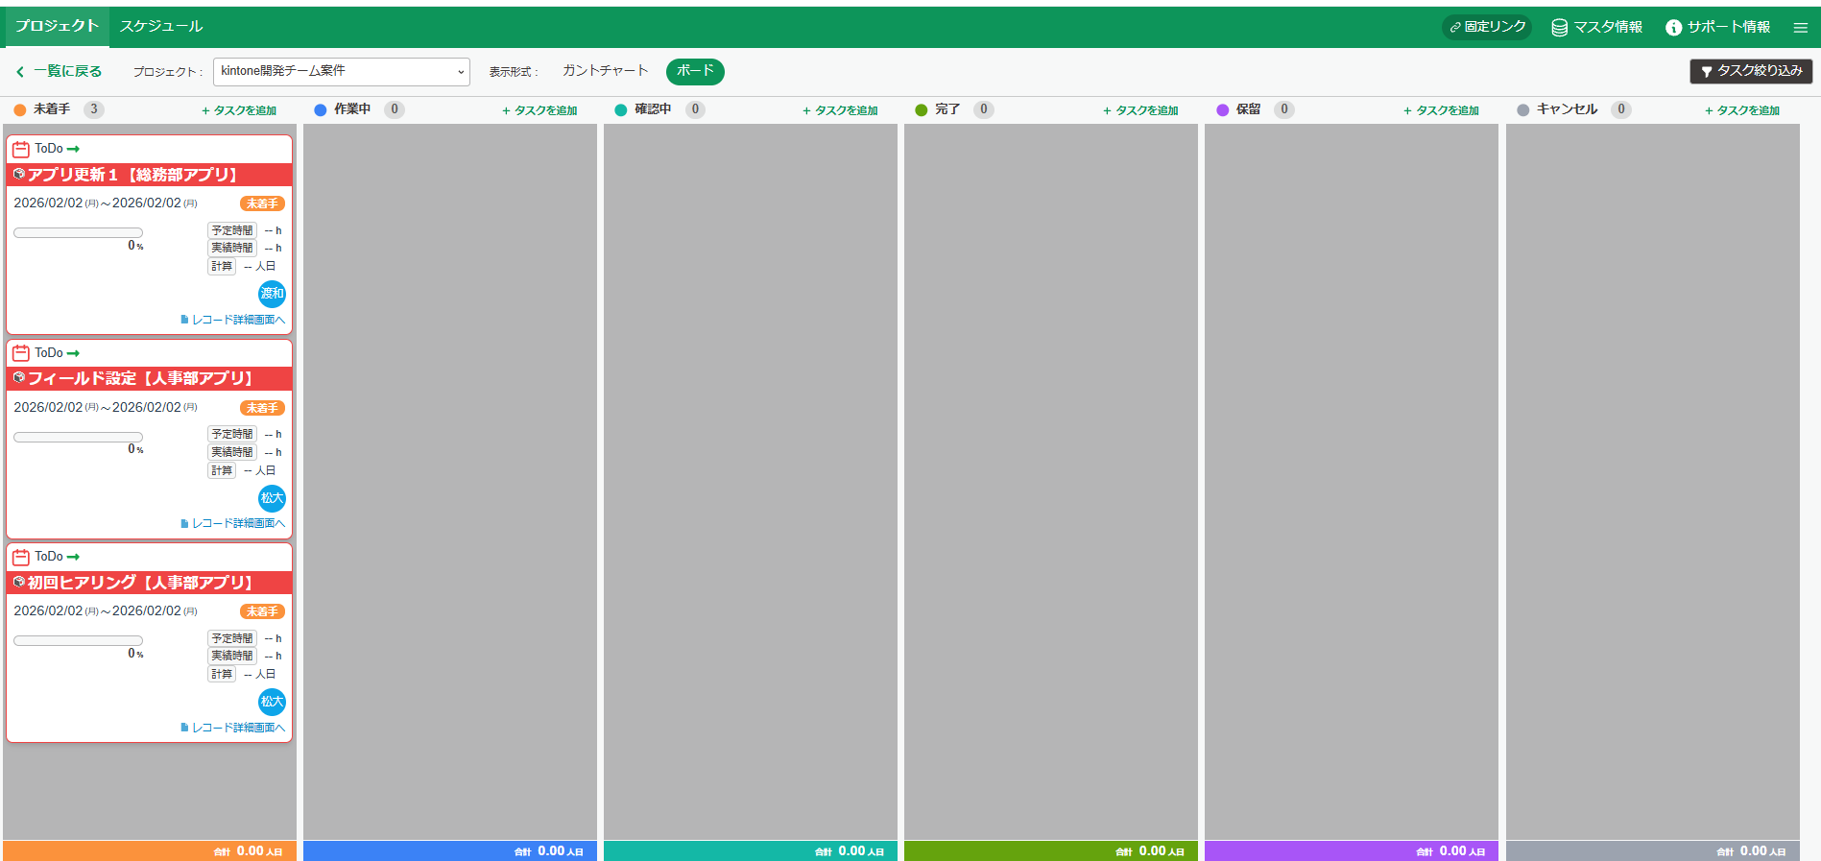Viewport: 1821px width, 861px height.
Task: Click 渡和 assignee avatar on アプリ更新1 card
Action: pyautogui.click(x=272, y=294)
